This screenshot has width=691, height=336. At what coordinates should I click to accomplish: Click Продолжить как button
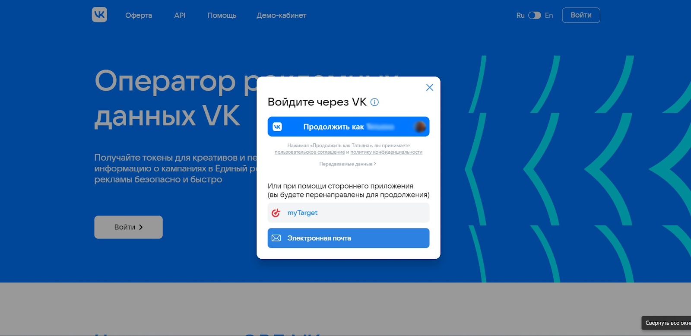coord(349,127)
